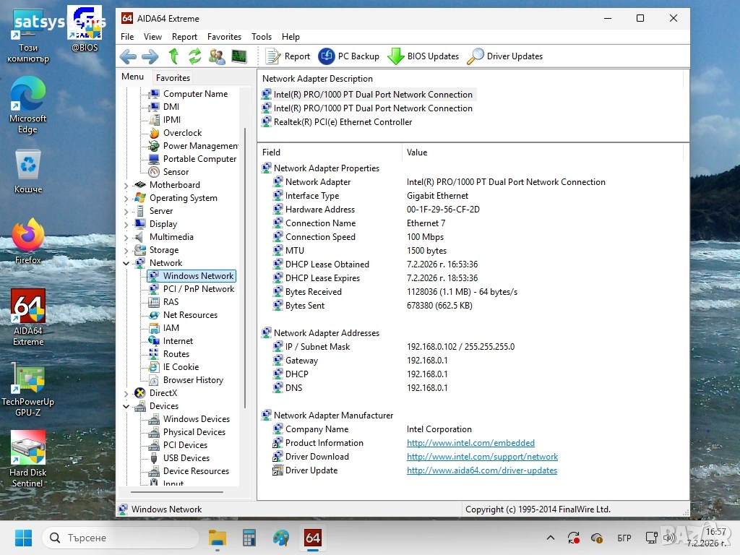Expand the DirectX tree node
The width and height of the screenshot is (740, 555).
(x=126, y=394)
